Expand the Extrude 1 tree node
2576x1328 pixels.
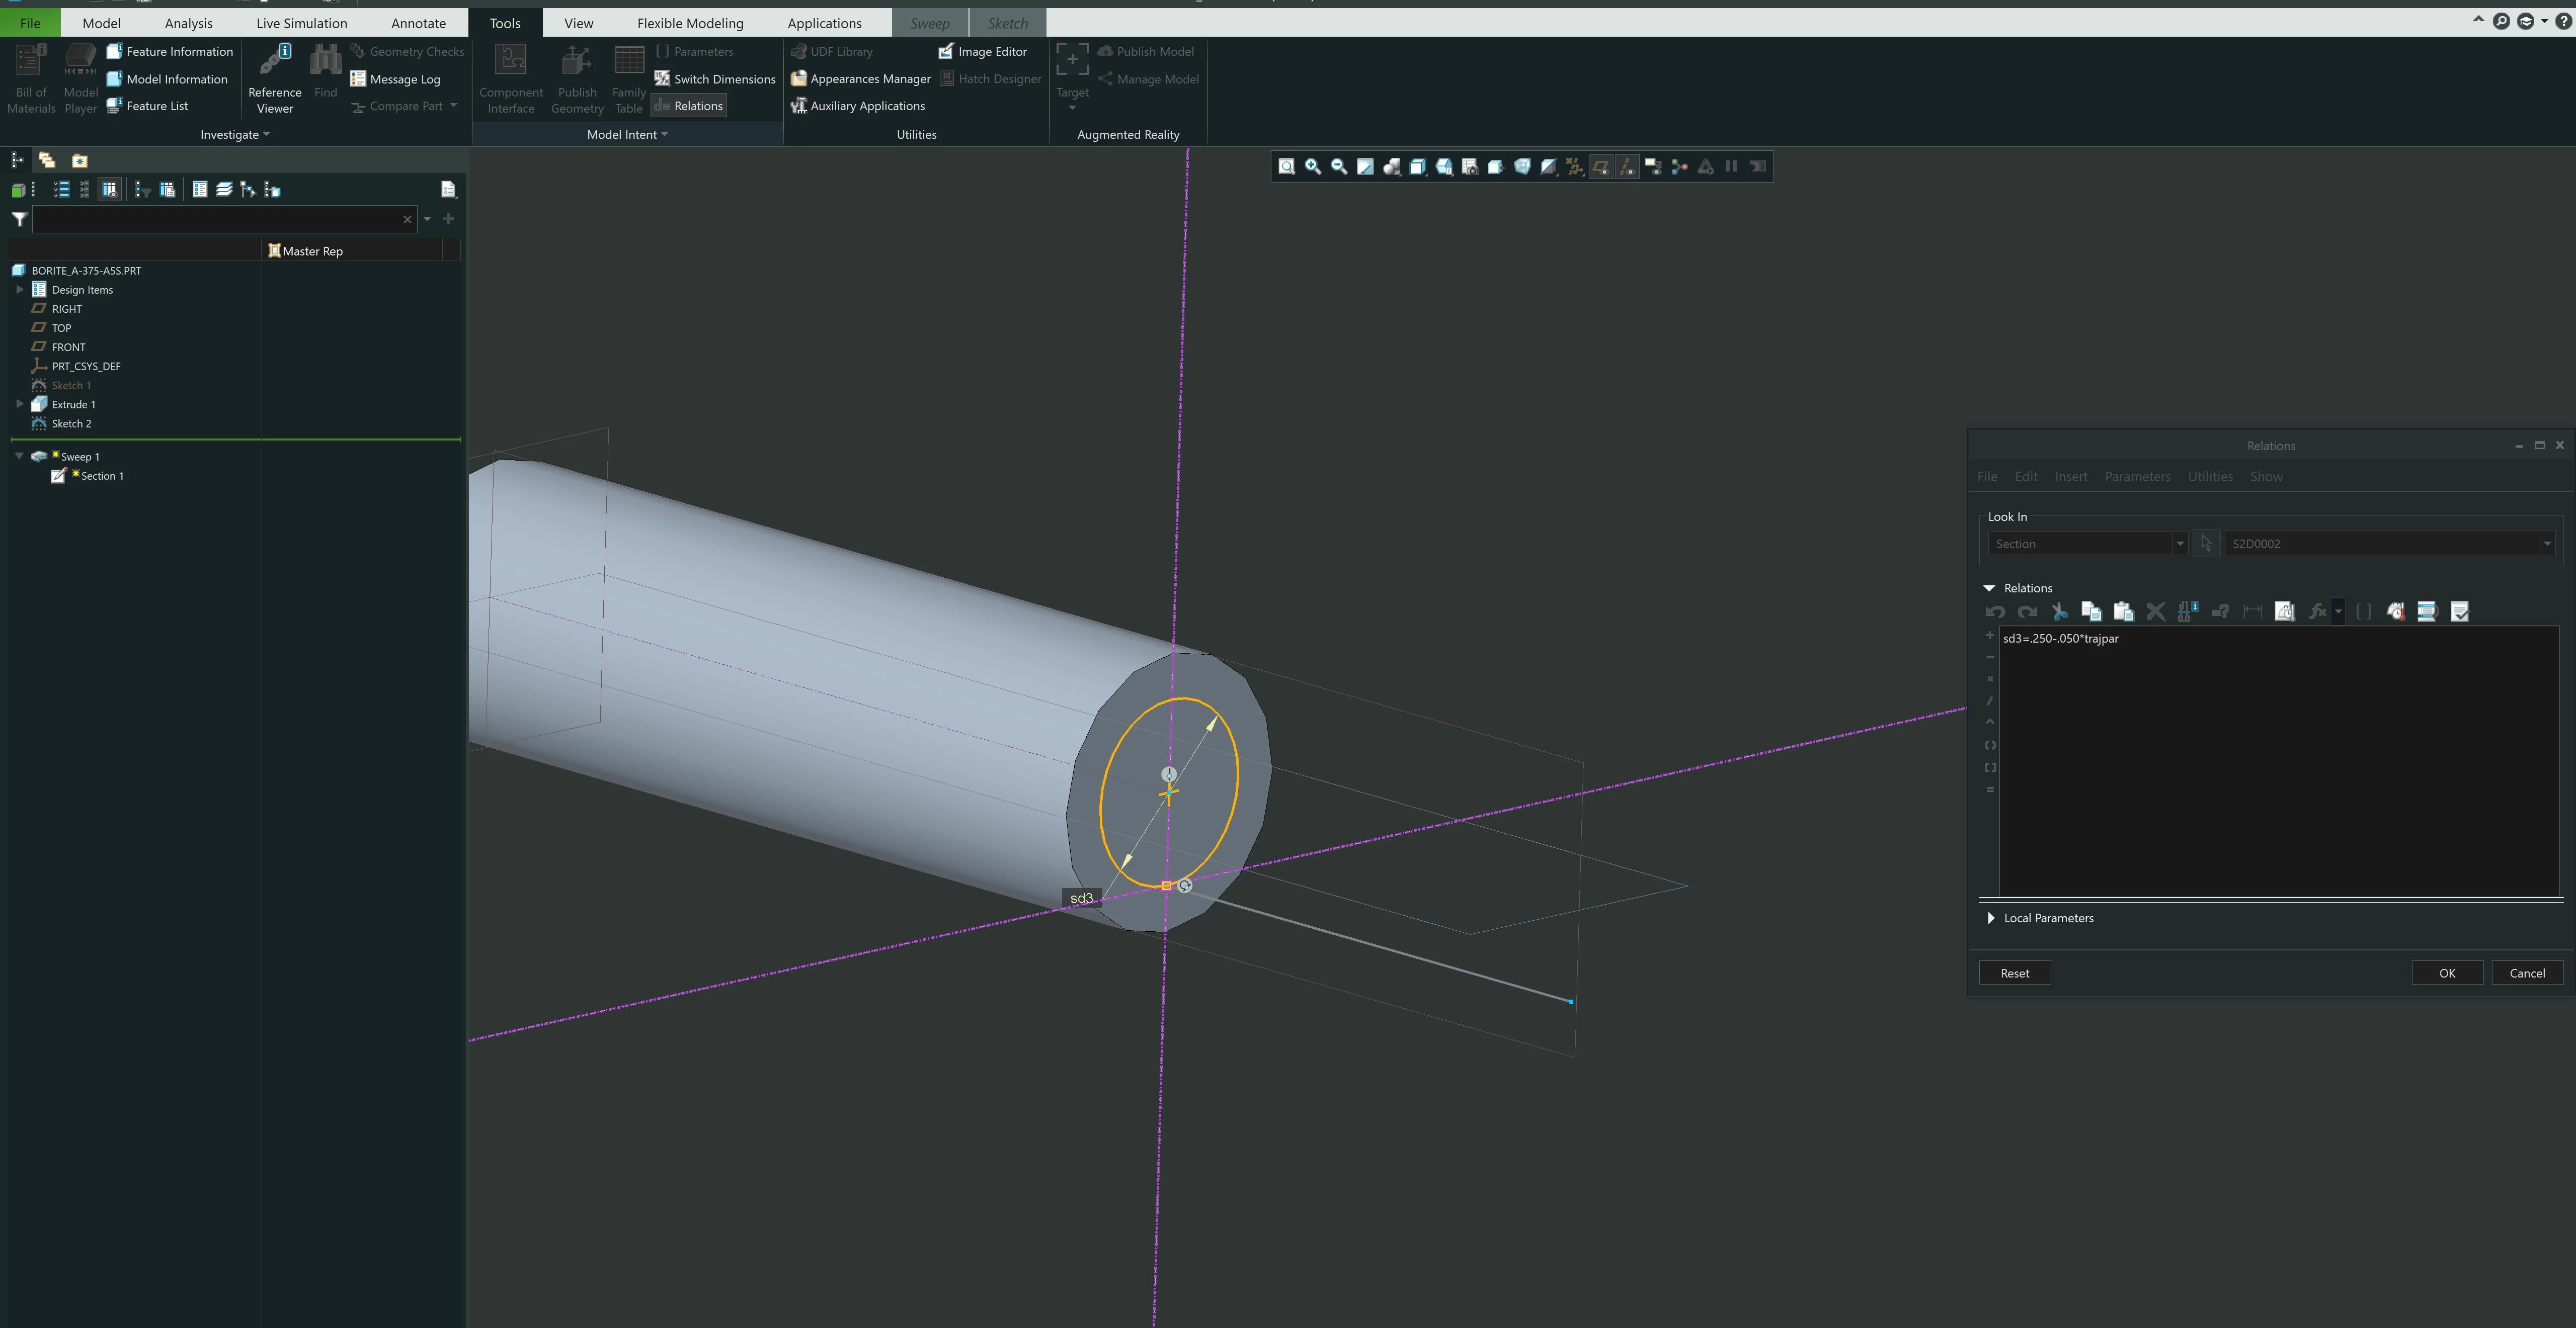tap(19, 405)
